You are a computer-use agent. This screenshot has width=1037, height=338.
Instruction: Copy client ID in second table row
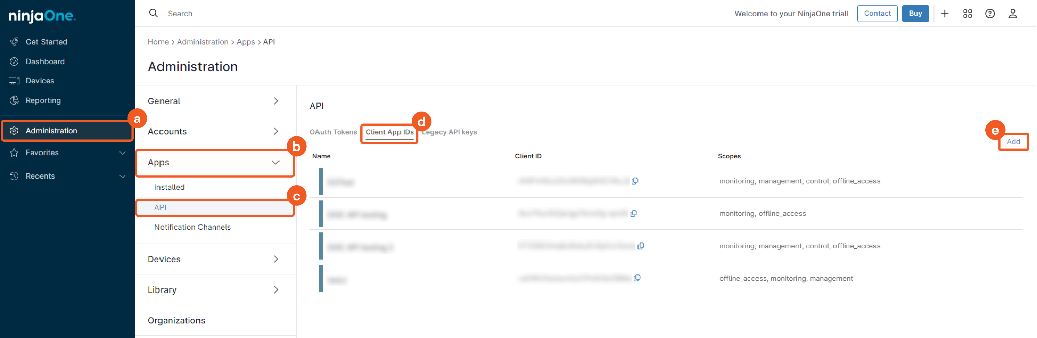pyautogui.click(x=634, y=214)
